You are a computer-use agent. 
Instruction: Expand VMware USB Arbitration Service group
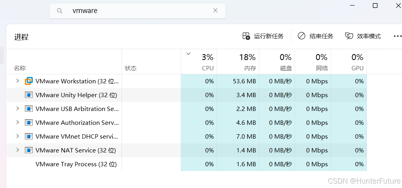pyautogui.click(x=17, y=108)
